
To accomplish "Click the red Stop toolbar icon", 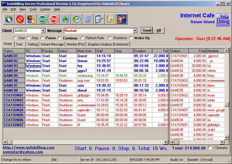I will coord(54,19).
